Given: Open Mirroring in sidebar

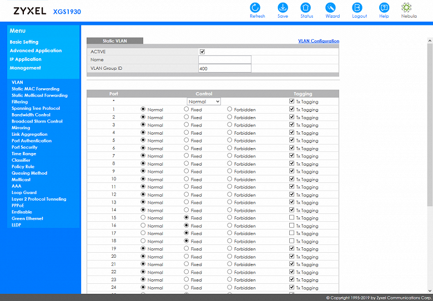Looking at the screenshot, I should point(21,127).
